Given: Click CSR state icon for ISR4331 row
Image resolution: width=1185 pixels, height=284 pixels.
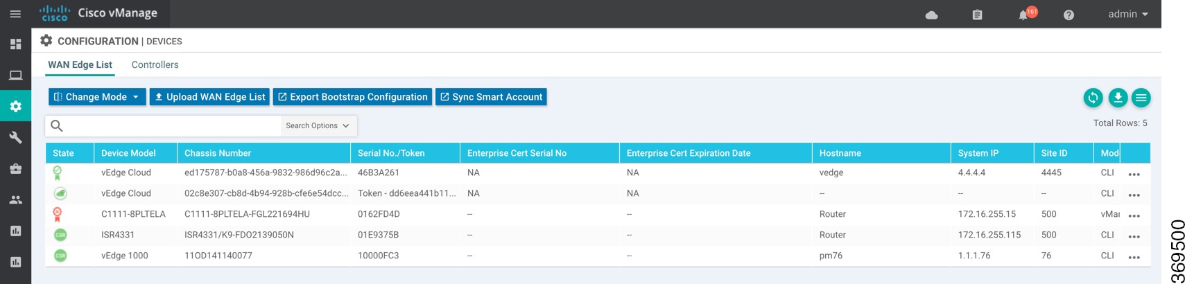Looking at the screenshot, I should [x=60, y=235].
